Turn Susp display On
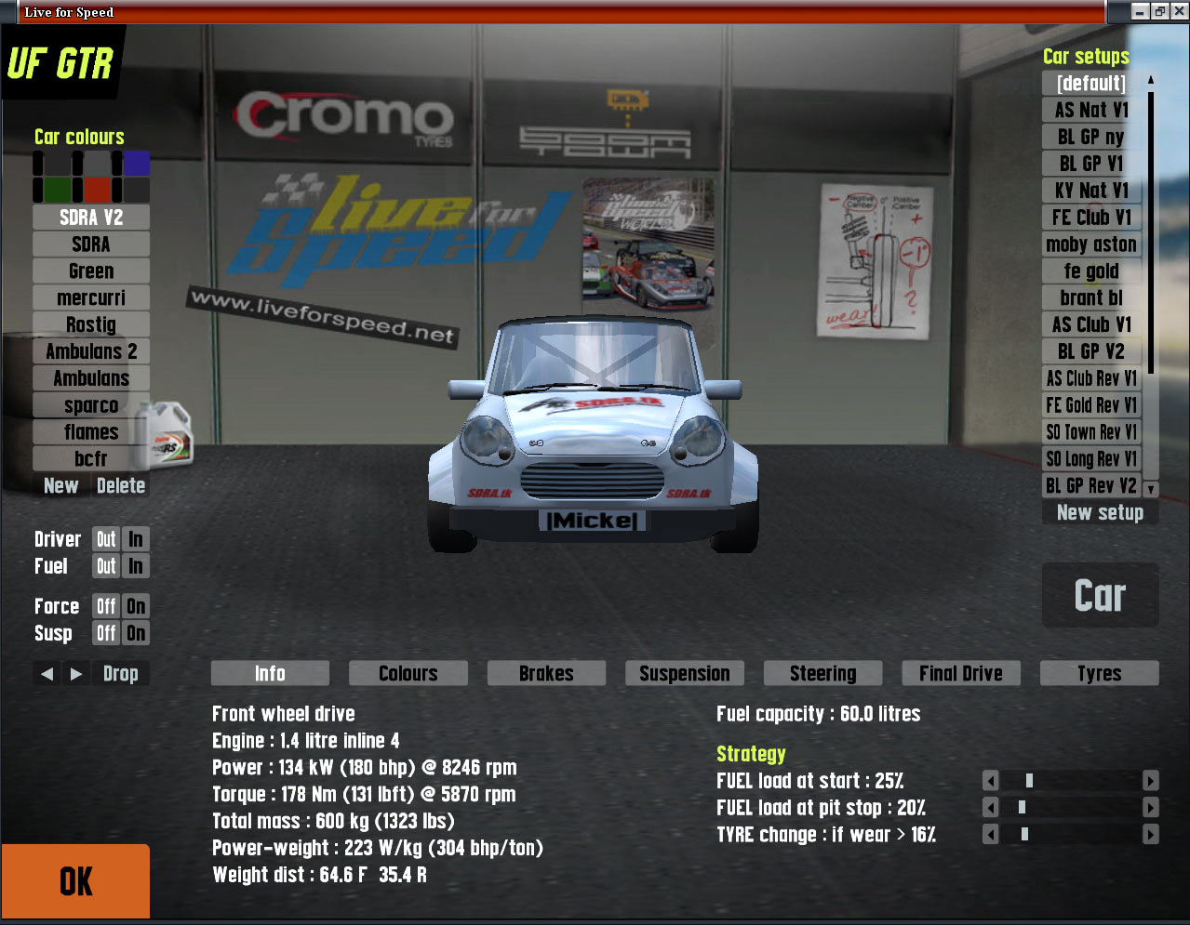The width and height of the screenshot is (1190, 925). pyautogui.click(x=136, y=633)
